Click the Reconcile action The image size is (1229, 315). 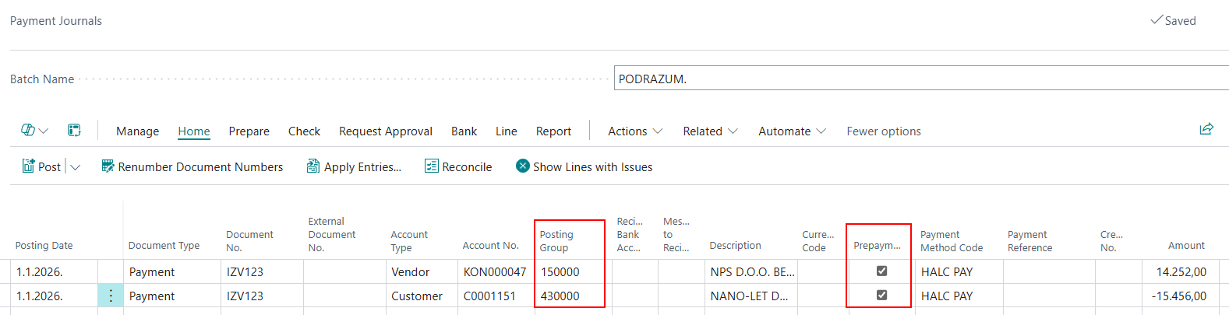click(x=458, y=166)
